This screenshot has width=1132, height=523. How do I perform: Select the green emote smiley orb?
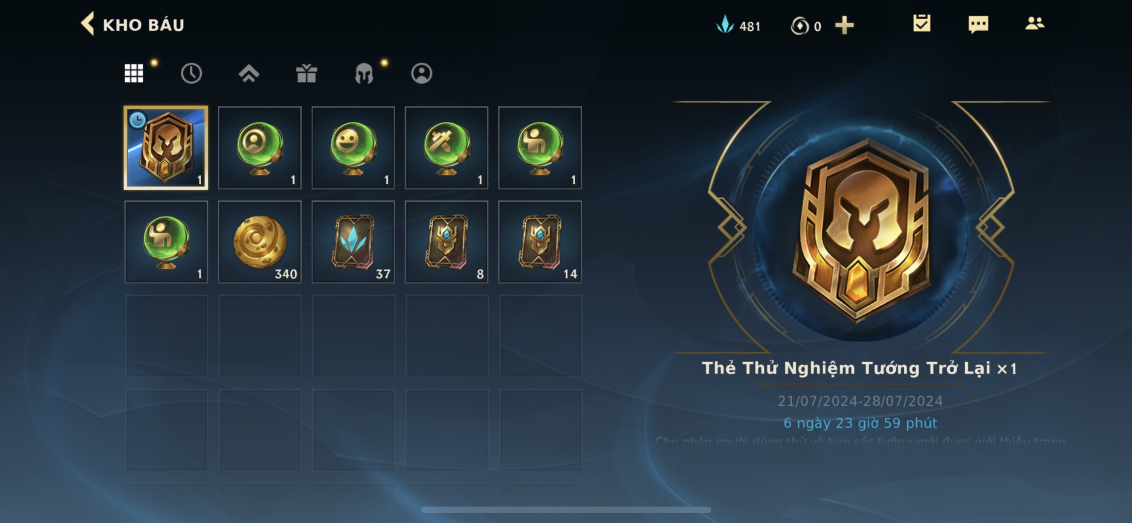353,148
